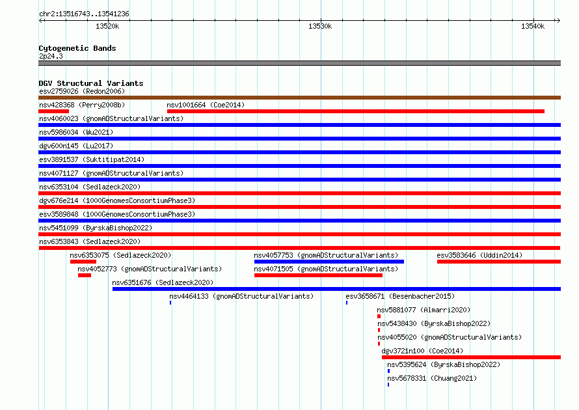Viewport: 579px width, 410px height.
Task: Click nsv6351676 (Sedlazeck2020) label
Action: (163, 282)
